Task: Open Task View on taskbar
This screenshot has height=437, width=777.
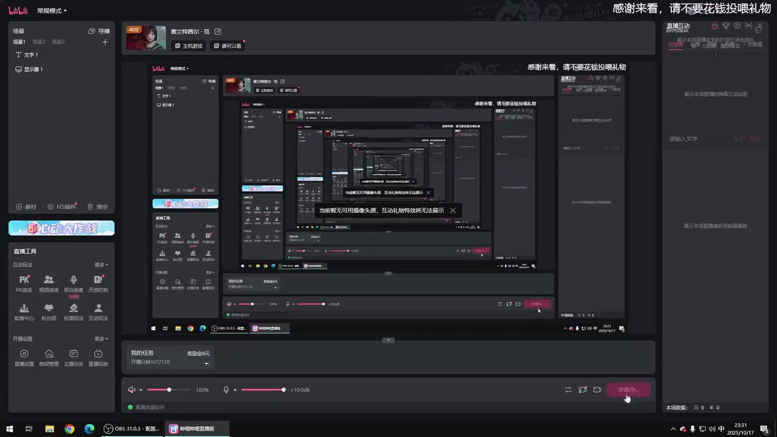Action: click(29, 429)
